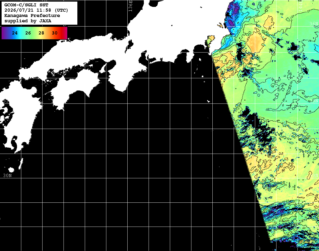
Task: Click the 2026/07/21 11:58 (UTC) timestamp
Action: [x=36, y=10]
